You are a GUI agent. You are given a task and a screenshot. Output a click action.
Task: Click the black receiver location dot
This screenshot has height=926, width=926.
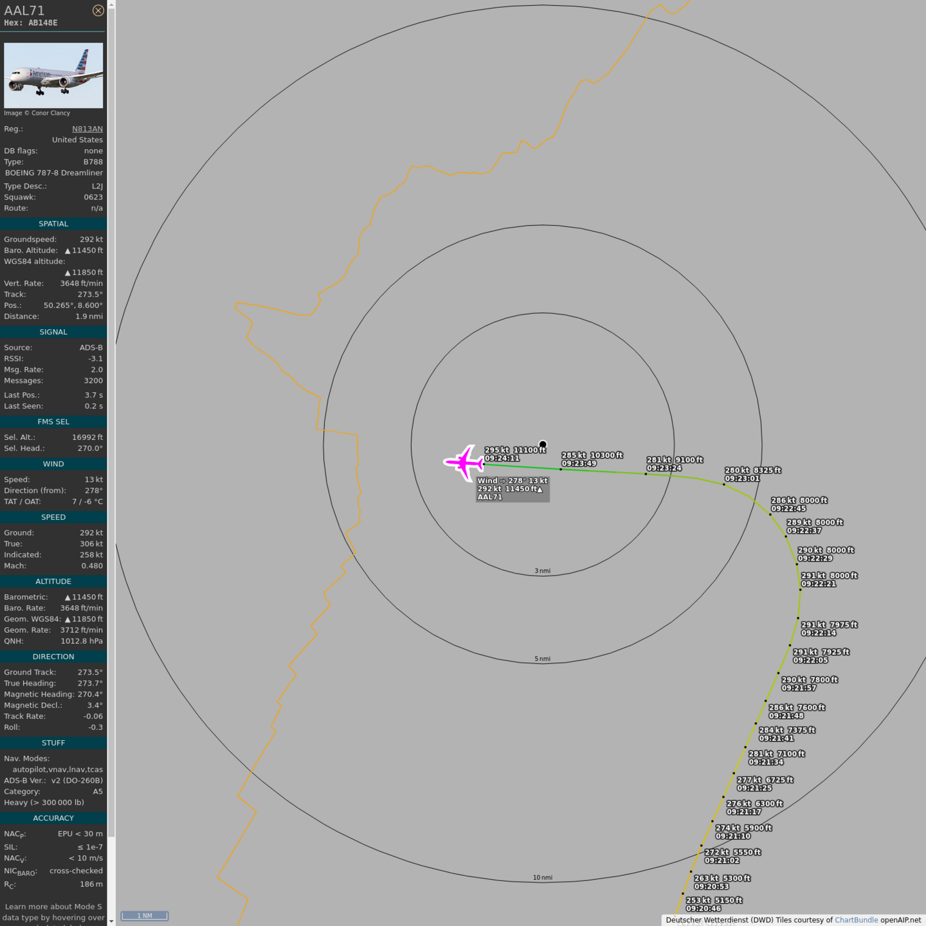click(543, 444)
